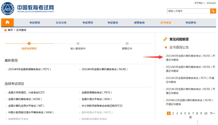Click the orange home icon in navigation bar
218x125 pixels.
(7, 22)
